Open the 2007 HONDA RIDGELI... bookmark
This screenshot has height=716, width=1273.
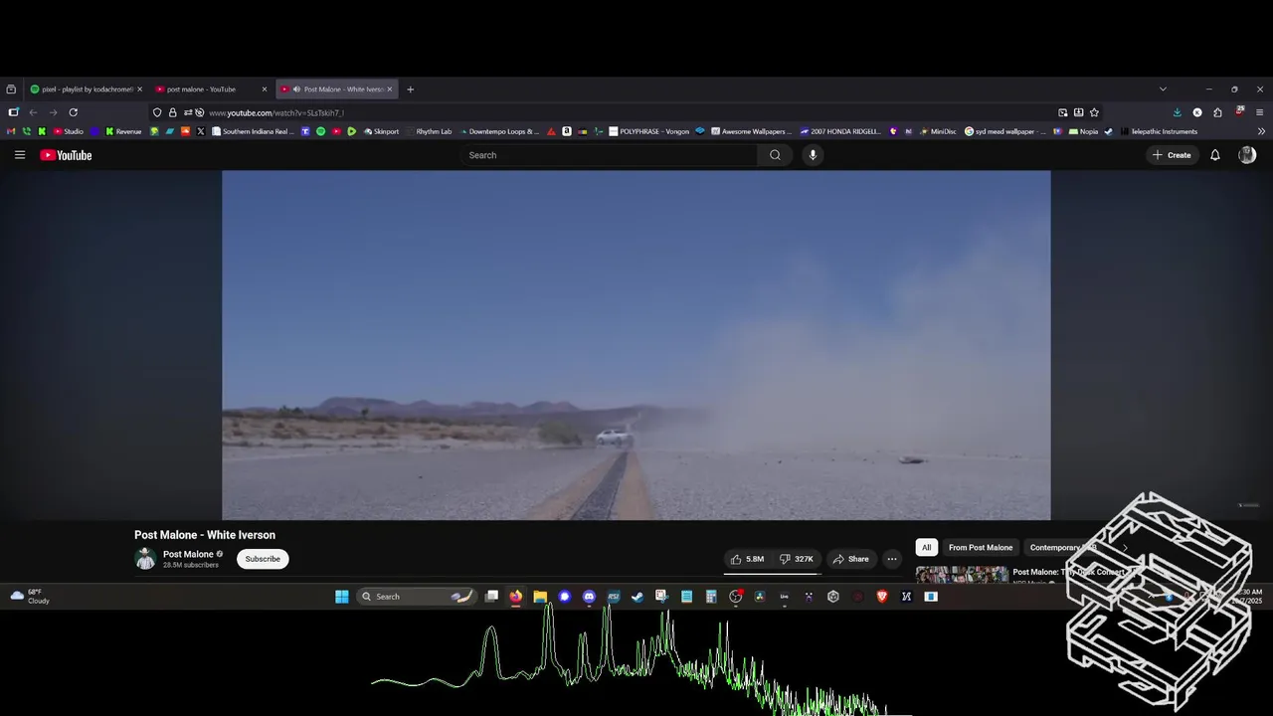(840, 131)
